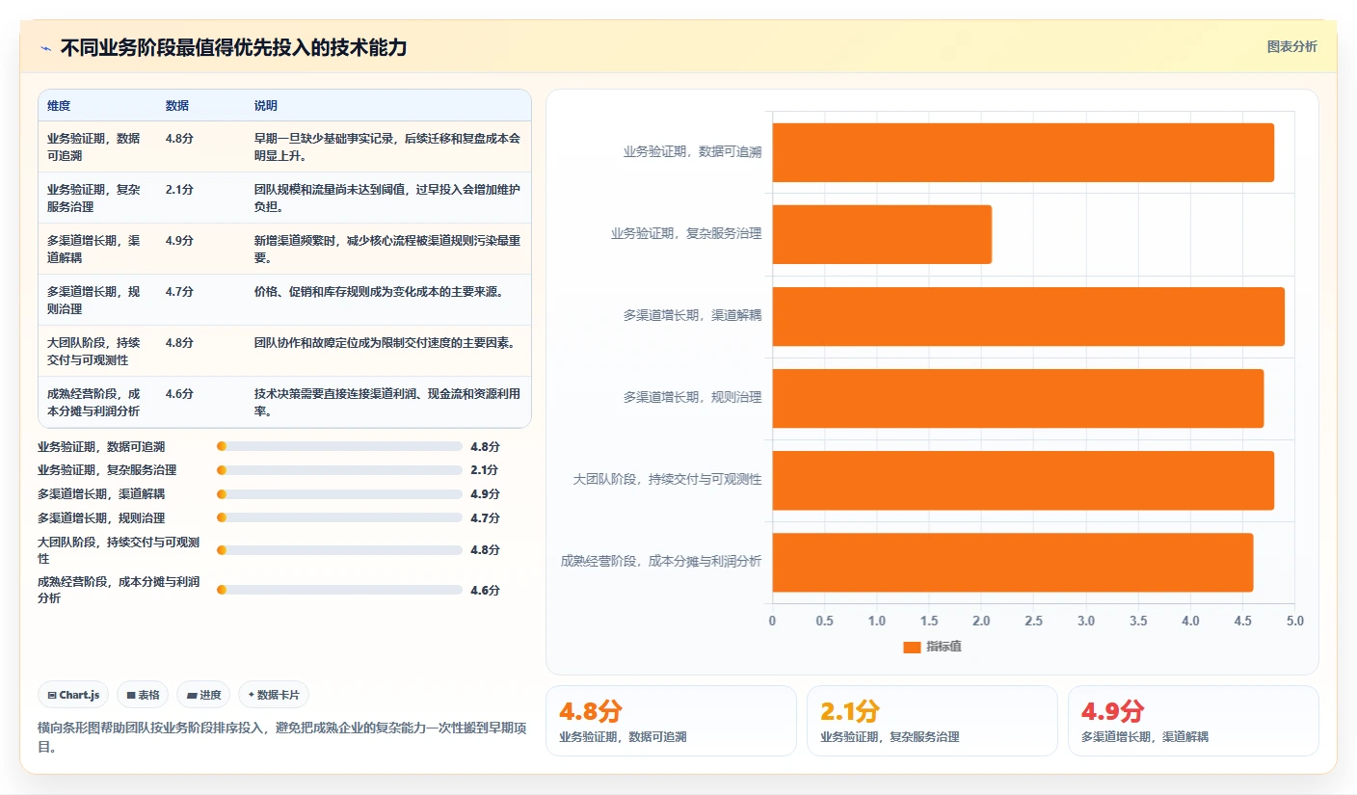This screenshot has width=1357, height=795.
Task: Click the table cell 大团队阶段，持续交付与可观测性
Action: pyautogui.click(x=95, y=351)
